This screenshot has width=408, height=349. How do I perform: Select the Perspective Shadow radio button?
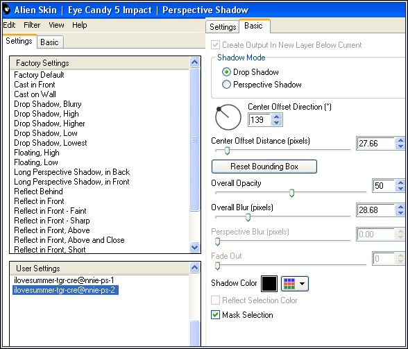coord(226,85)
